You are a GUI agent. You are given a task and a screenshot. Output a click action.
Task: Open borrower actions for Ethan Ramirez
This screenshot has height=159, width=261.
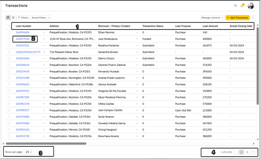click(x=137, y=32)
